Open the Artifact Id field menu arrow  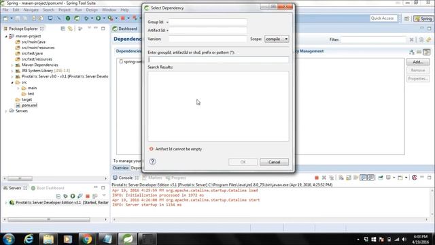coord(167,31)
